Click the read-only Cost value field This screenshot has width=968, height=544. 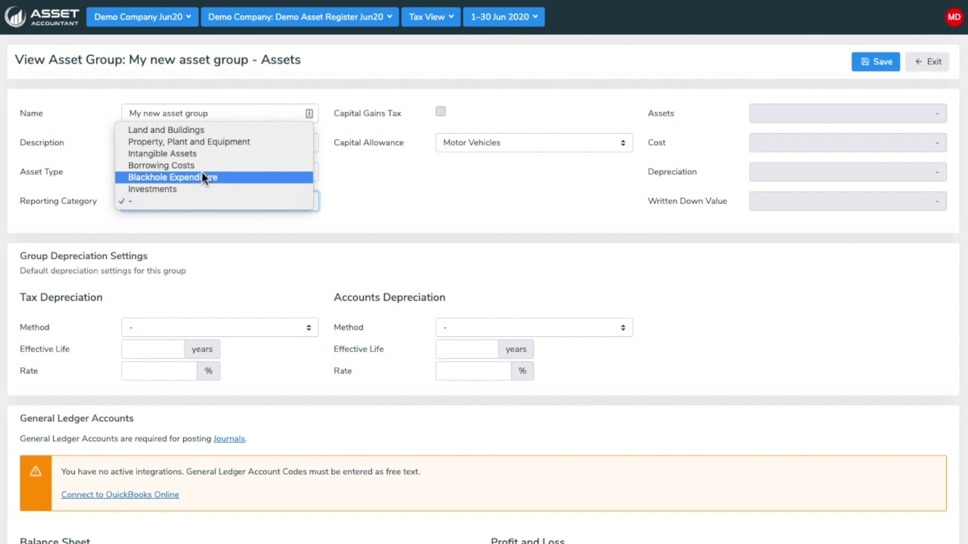pos(848,143)
